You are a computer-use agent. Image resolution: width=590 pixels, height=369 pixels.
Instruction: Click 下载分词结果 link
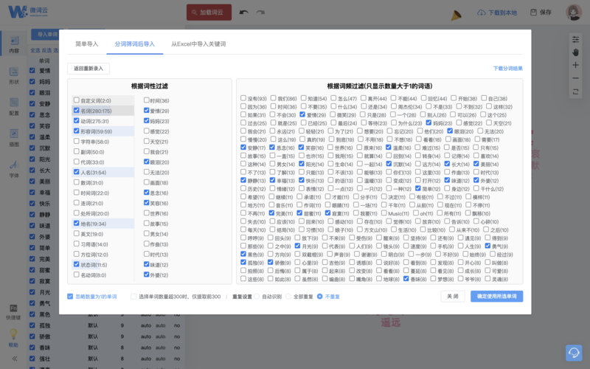507,68
